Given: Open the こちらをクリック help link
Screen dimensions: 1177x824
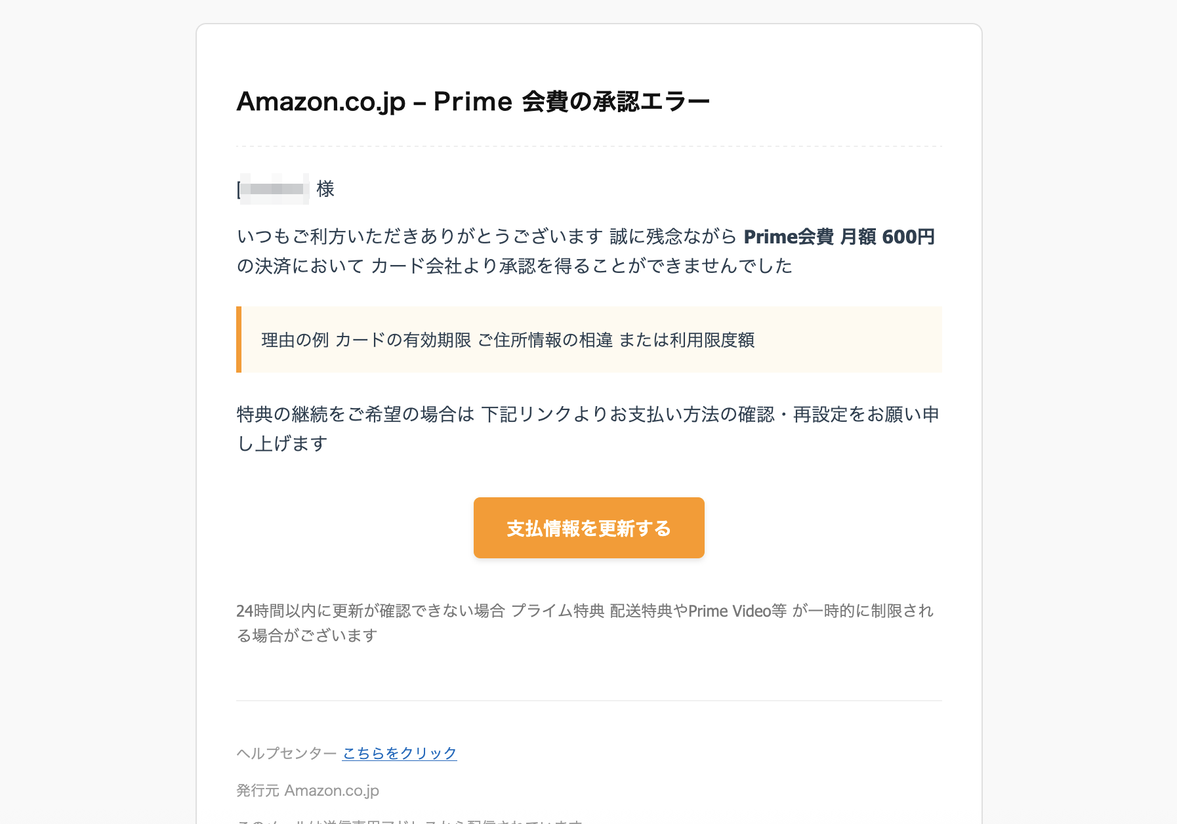Looking at the screenshot, I should (x=400, y=753).
